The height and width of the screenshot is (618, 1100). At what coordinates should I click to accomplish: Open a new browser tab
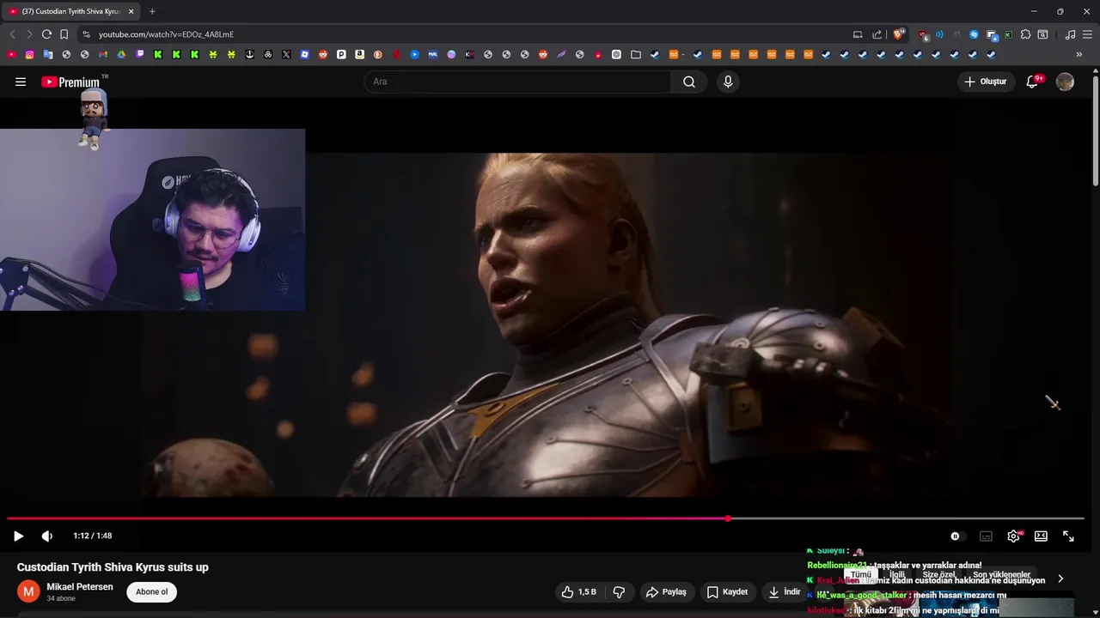click(152, 11)
